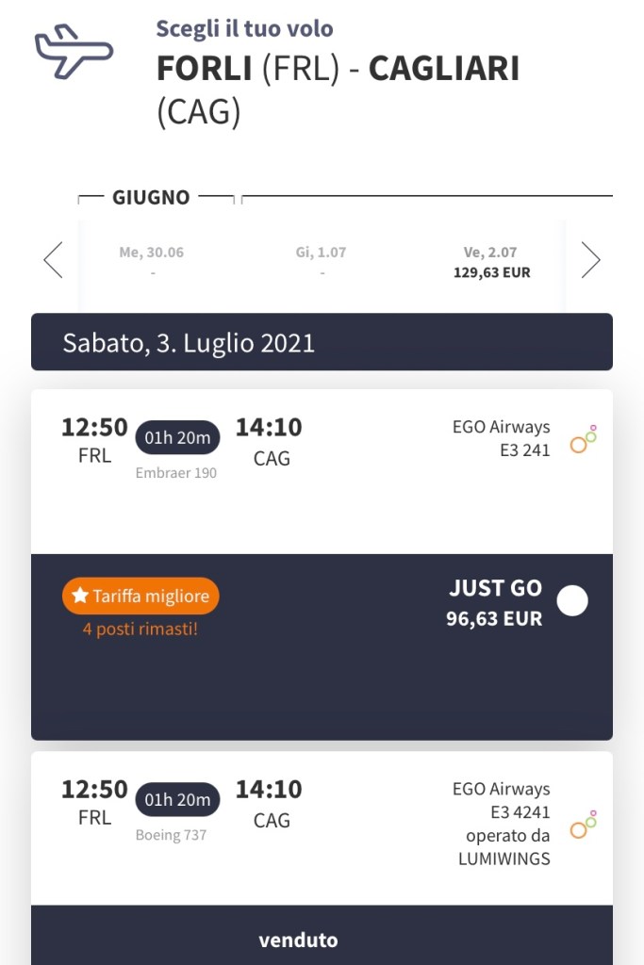Image resolution: width=644 pixels, height=965 pixels.
Task: Click flight number E3 241
Action: click(524, 450)
